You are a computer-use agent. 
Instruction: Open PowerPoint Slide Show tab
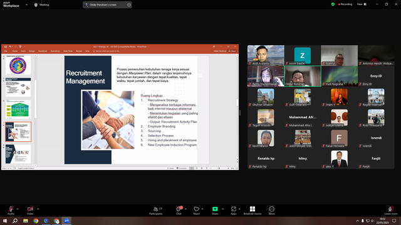pos(68,51)
